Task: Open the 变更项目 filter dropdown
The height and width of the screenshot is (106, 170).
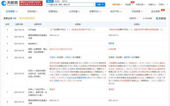Action: 134,18
